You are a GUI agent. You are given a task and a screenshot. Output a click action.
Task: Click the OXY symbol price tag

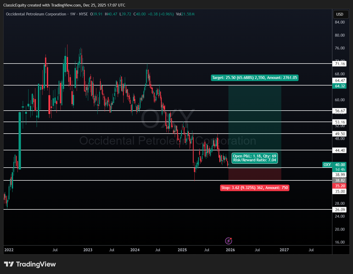point(327,165)
